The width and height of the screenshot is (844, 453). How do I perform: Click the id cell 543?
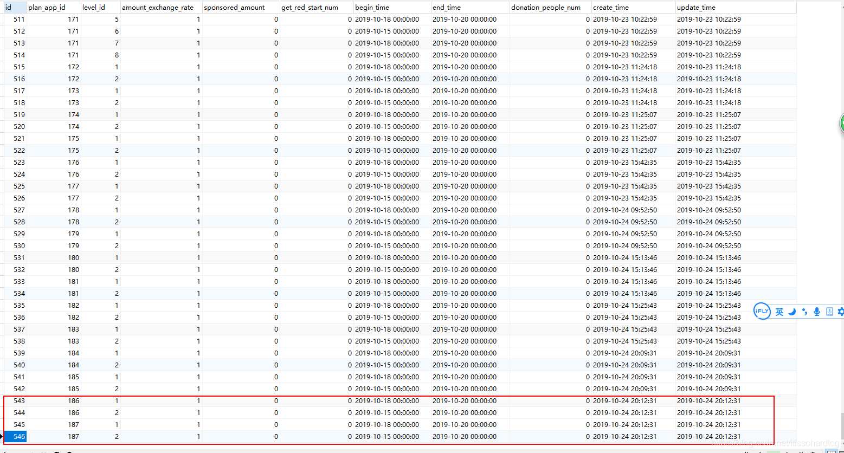[15, 401]
